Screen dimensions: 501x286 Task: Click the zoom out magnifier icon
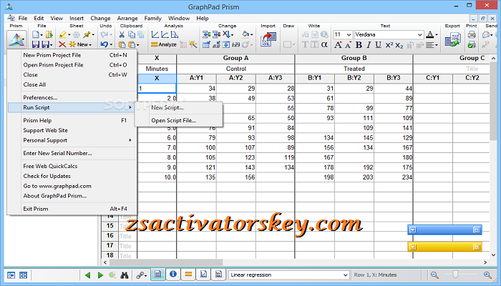(x=434, y=275)
